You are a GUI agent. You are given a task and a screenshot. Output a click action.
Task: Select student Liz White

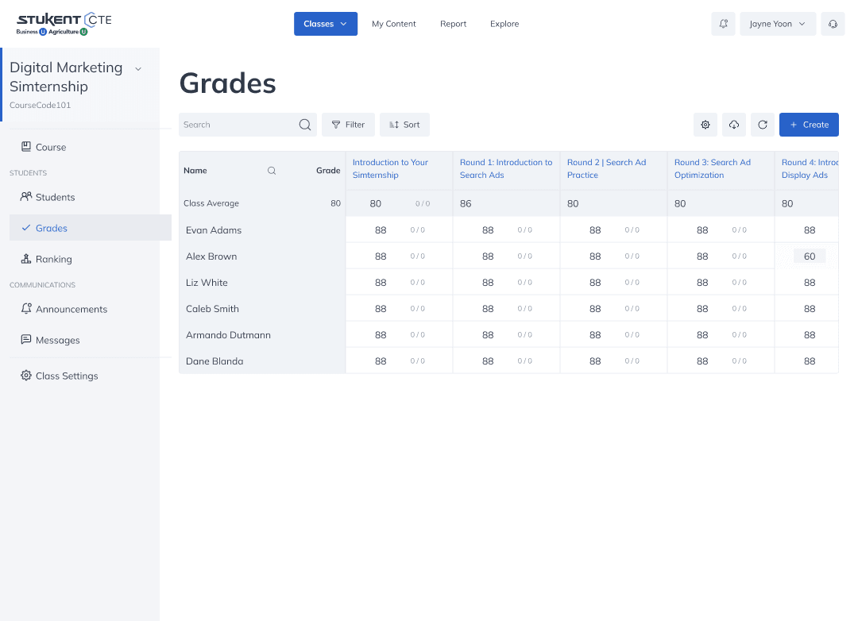[x=207, y=283]
